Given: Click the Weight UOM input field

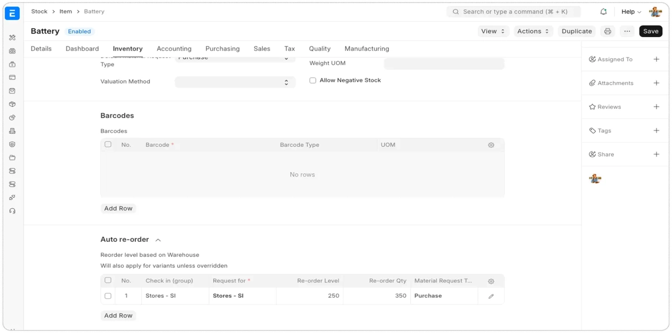Looking at the screenshot, I should [x=444, y=63].
